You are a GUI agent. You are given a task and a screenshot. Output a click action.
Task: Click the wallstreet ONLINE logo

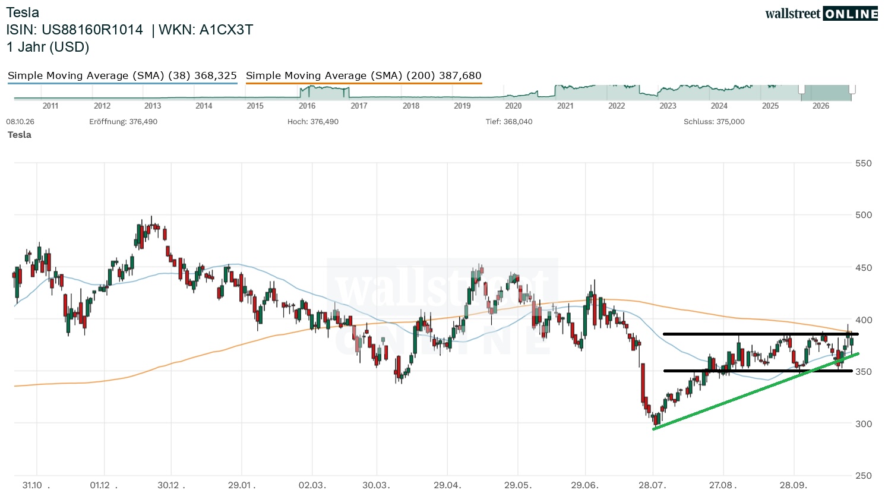click(821, 14)
